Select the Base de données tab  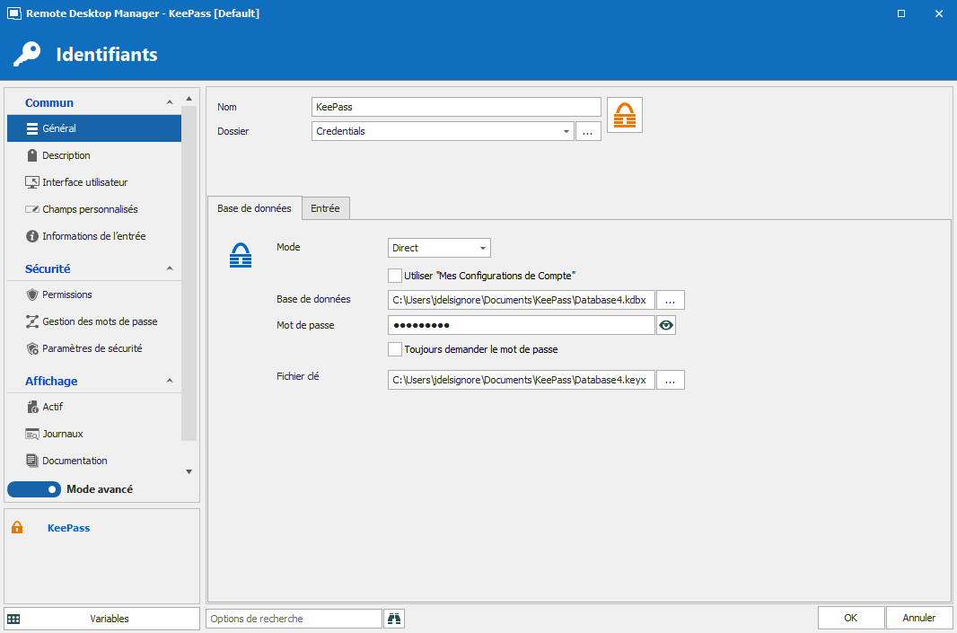[x=254, y=208]
